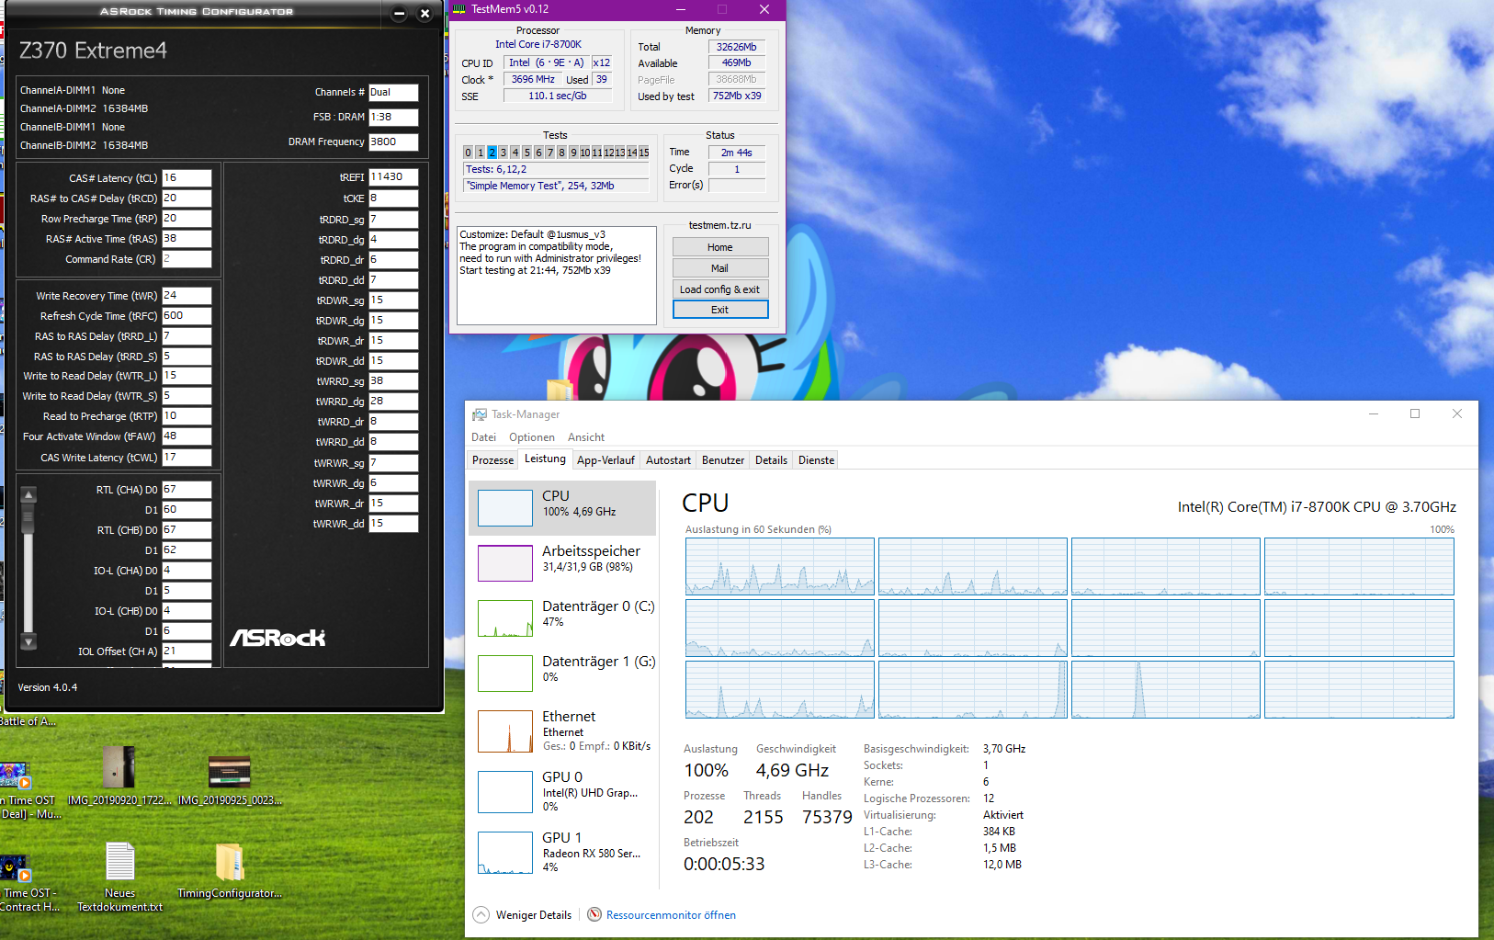Click the Four Activate Window (tFAW) field
Image resolution: width=1494 pixels, height=940 pixels.
(187, 436)
